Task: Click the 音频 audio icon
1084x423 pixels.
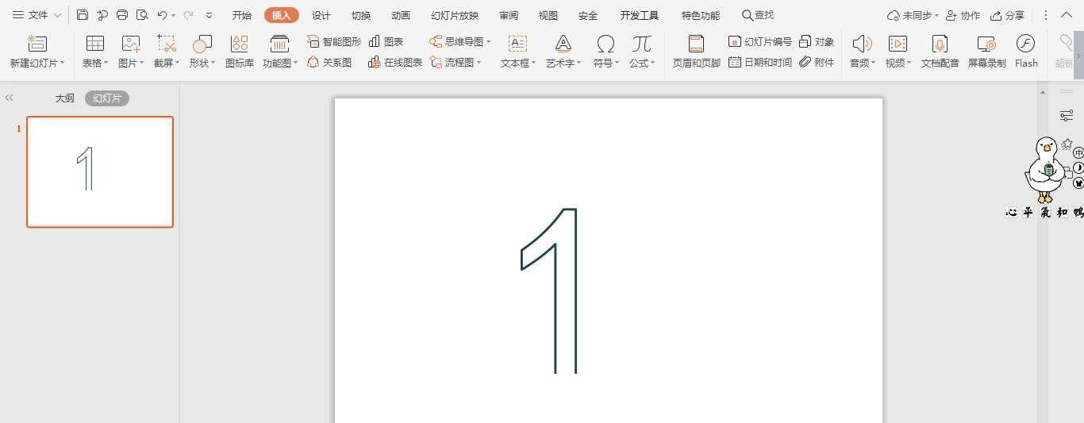Action: pyautogui.click(x=862, y=44)
